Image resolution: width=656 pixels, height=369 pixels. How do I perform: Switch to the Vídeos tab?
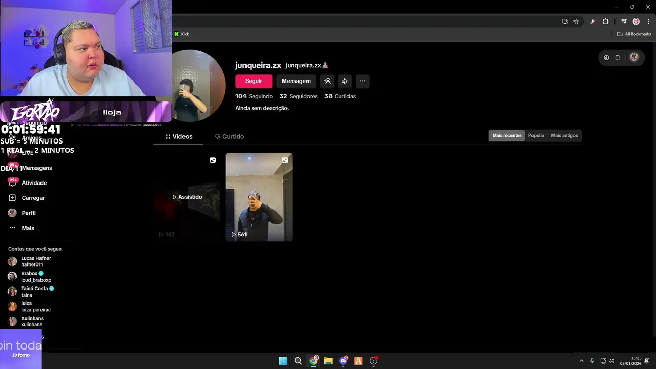pyautogui.click(x=178, y=136)
